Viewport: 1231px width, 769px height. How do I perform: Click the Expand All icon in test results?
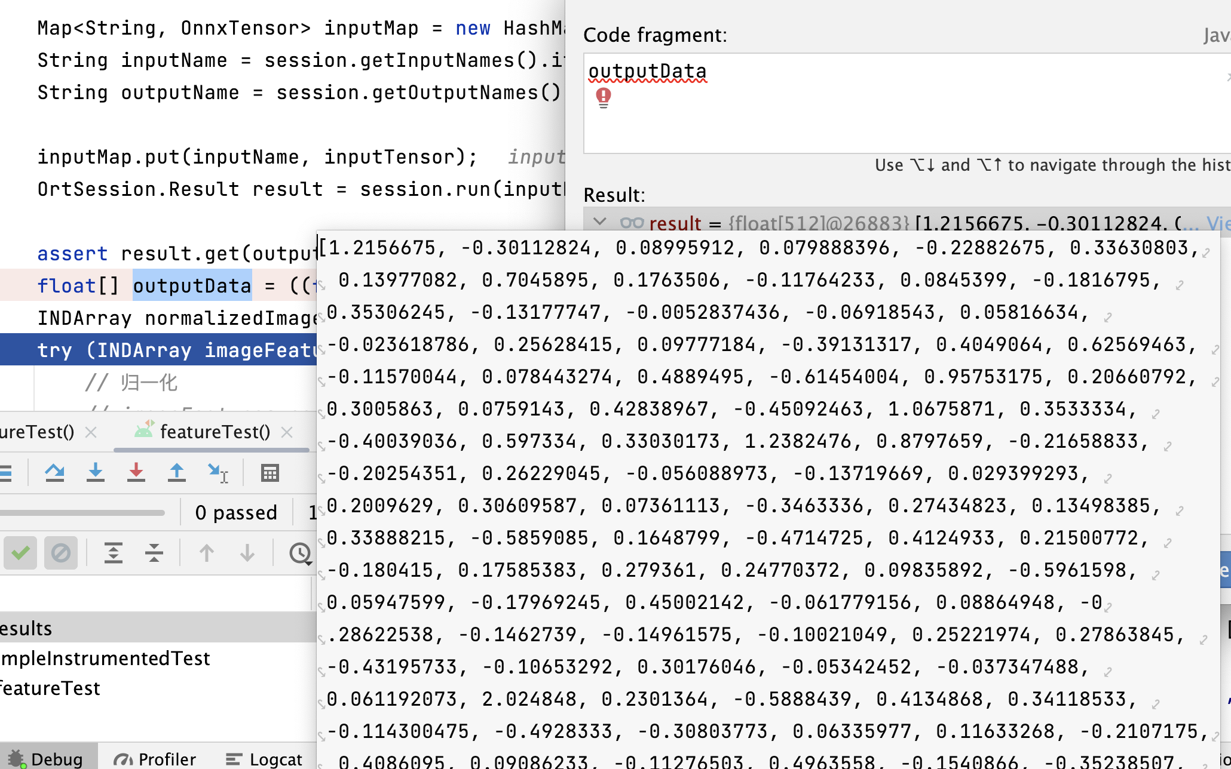coord(112,553)
